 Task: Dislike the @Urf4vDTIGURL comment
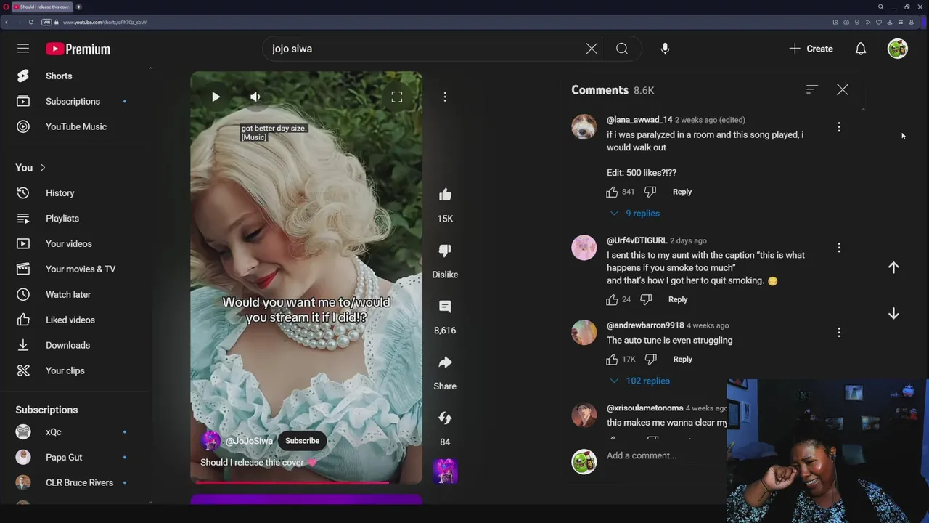click(646, 299)
